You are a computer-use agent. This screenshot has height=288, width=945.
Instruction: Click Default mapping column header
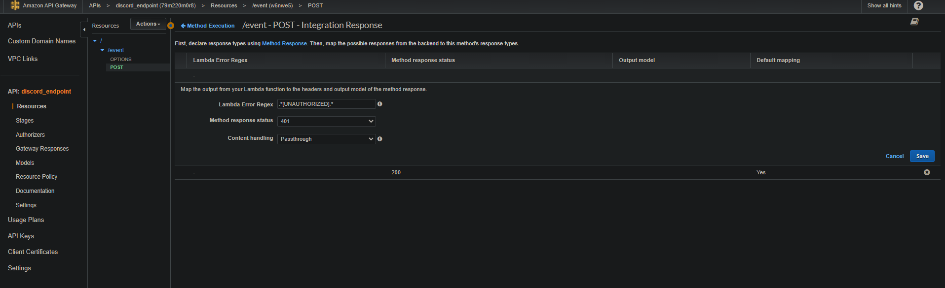tap(778, 60)
